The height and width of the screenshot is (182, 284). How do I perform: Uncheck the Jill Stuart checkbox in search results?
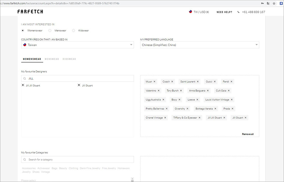click(x=79, y=85)
